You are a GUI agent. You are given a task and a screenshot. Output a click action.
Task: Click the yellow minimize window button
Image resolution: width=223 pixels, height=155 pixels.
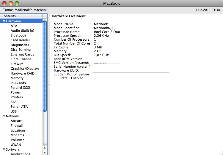tap(11, 3)
